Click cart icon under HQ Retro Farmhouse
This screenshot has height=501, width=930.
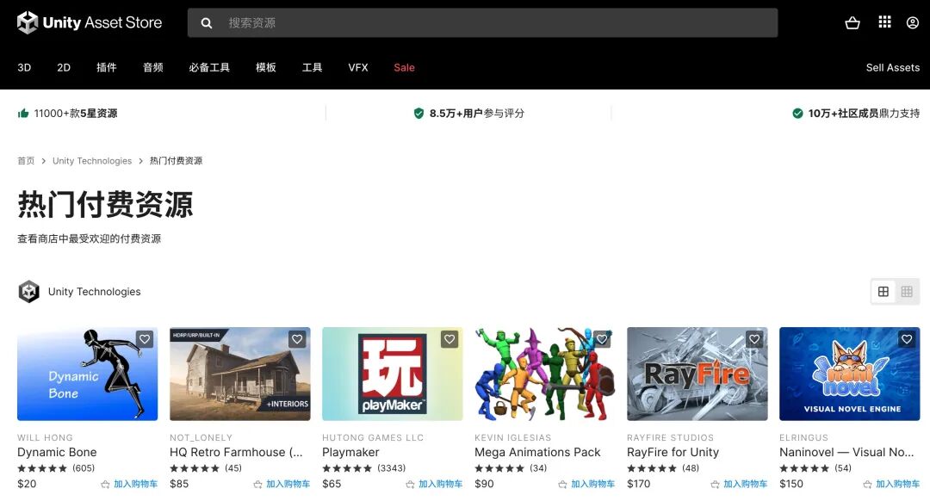pos(257,485)
